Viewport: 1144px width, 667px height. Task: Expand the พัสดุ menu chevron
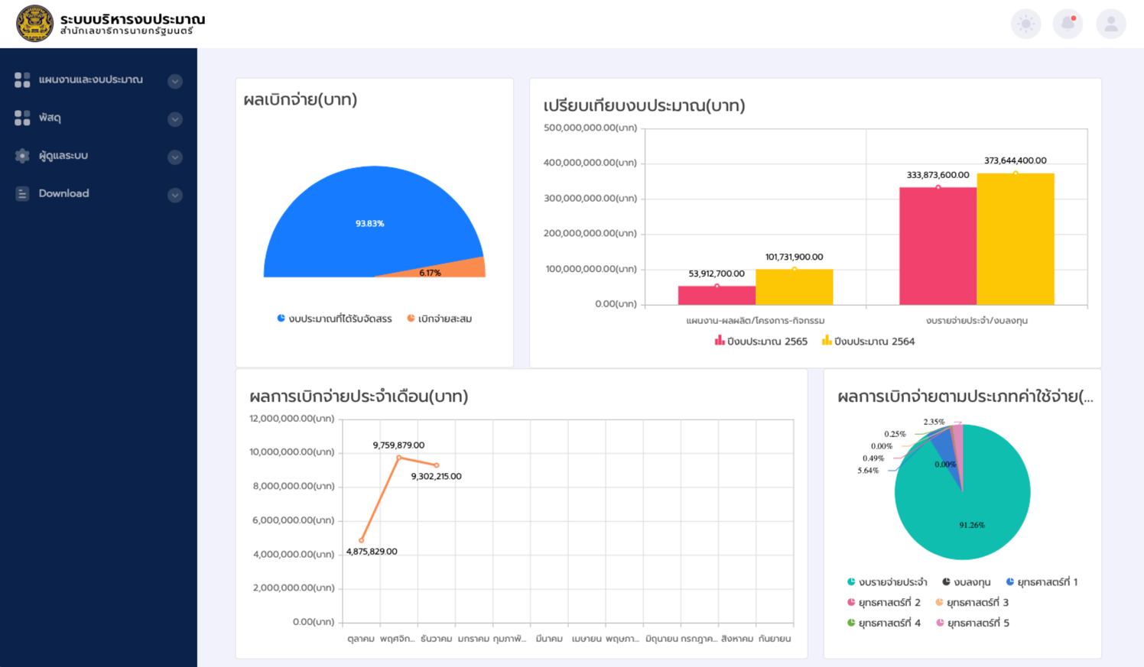click(175, 119)
